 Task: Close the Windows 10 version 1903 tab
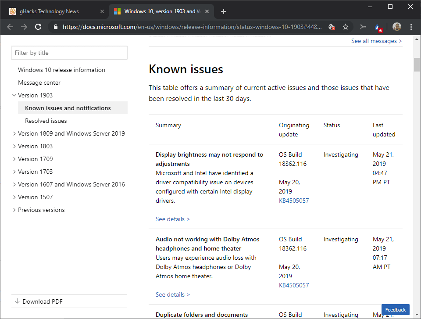tap(207, 11)
